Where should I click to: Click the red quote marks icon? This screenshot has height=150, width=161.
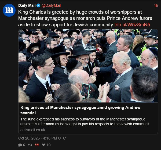[x=37, y=145]
